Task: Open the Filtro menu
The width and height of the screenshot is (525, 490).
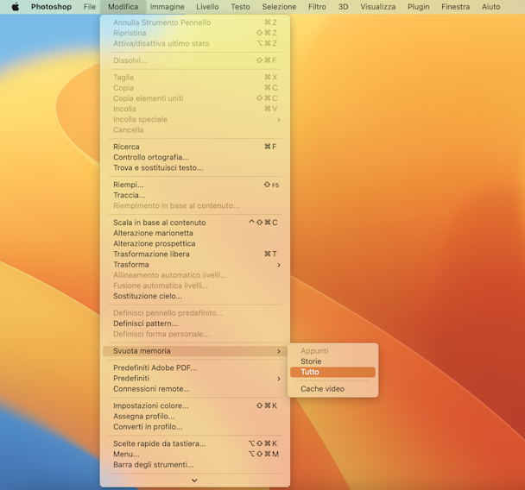Action: 317,7
